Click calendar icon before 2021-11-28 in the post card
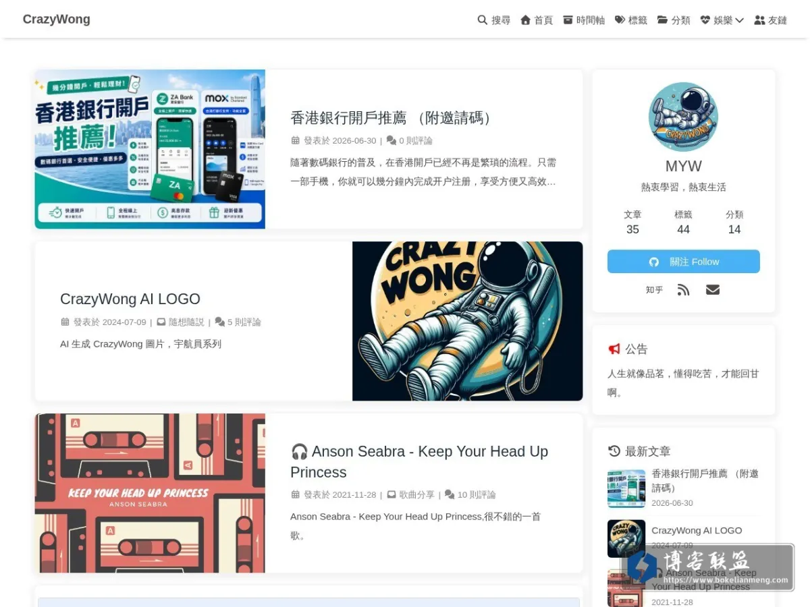Screen dimensions: 810x607 [x=295, y=494]
